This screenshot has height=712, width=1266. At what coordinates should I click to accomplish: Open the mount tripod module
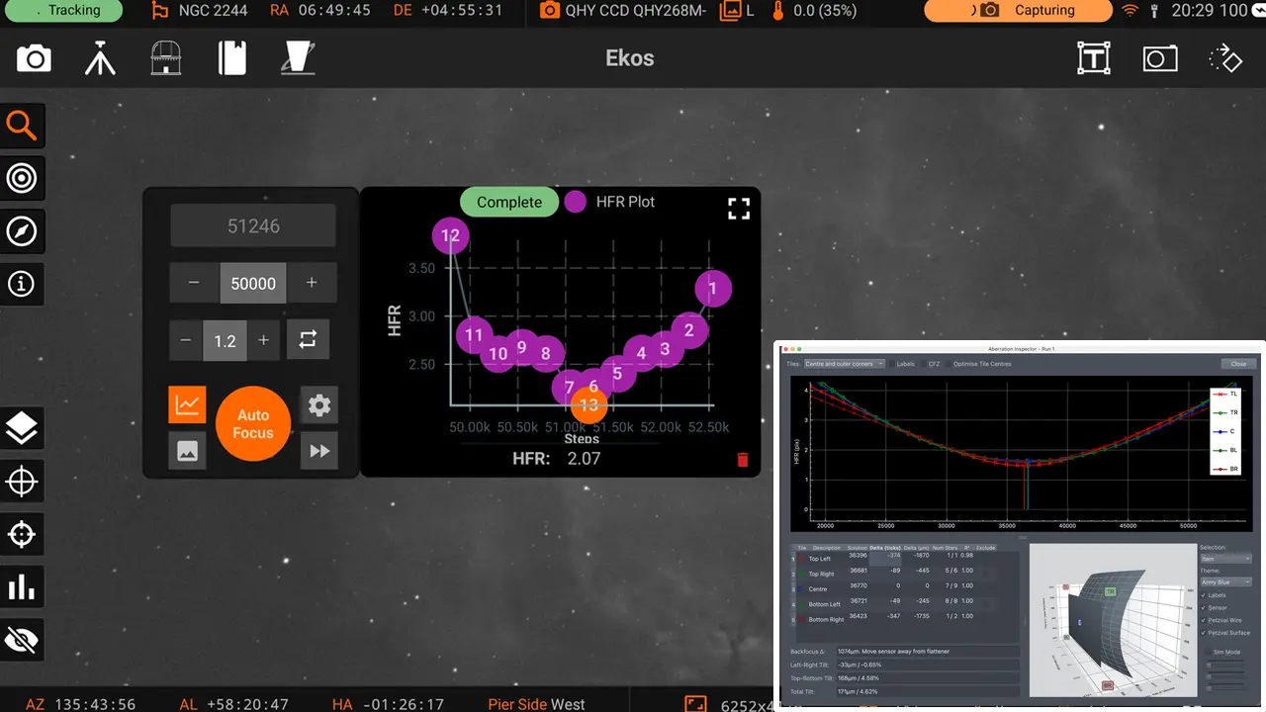[x=100, y=58]
